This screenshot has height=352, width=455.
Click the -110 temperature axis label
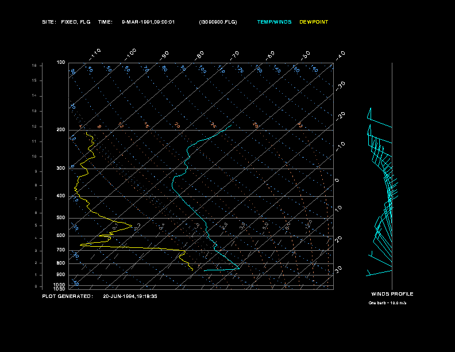pos(95,55)
